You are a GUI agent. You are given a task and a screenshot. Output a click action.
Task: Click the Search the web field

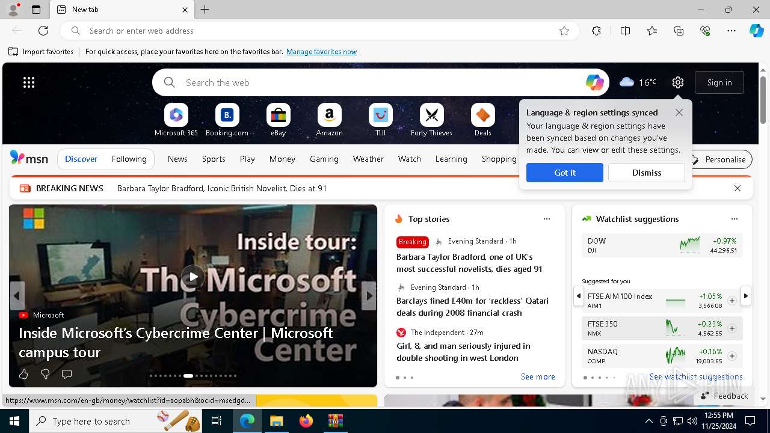pos(381,82)
